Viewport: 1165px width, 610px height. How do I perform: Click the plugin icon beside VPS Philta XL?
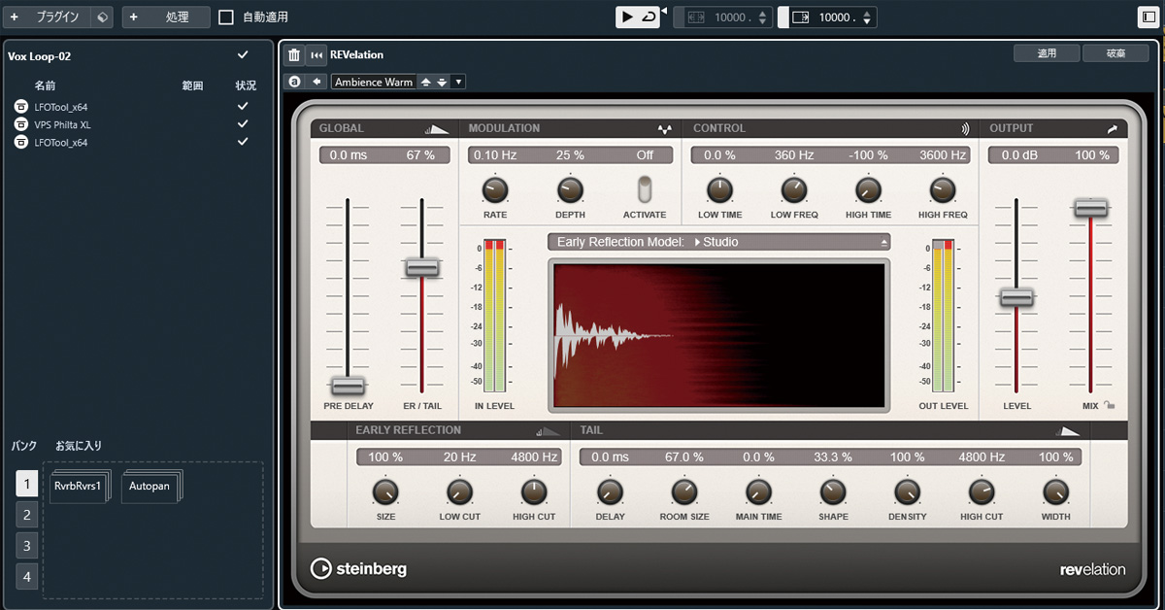coord(20,124)
